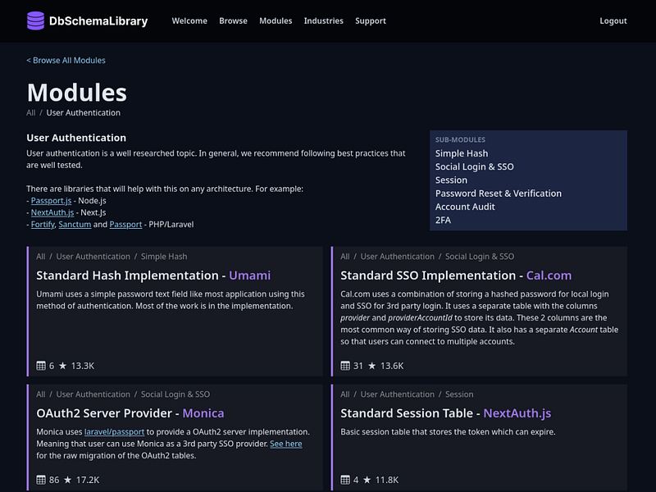Follow the Passport.js library link
The height and width of the screenshot is (492, 656).
click(x=50, y=200)
